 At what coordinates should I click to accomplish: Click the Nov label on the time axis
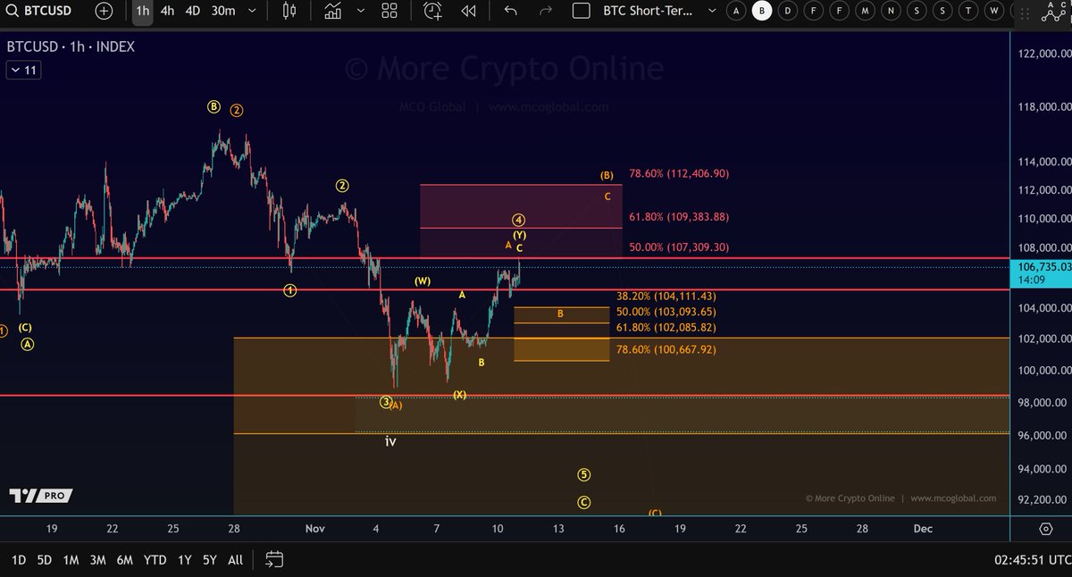(x=314, y=529)
